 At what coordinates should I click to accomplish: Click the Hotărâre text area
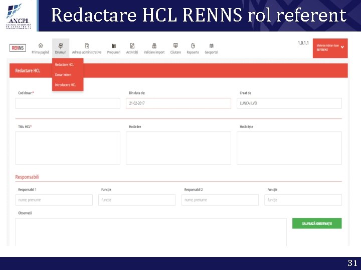click(x=178, y=148)
